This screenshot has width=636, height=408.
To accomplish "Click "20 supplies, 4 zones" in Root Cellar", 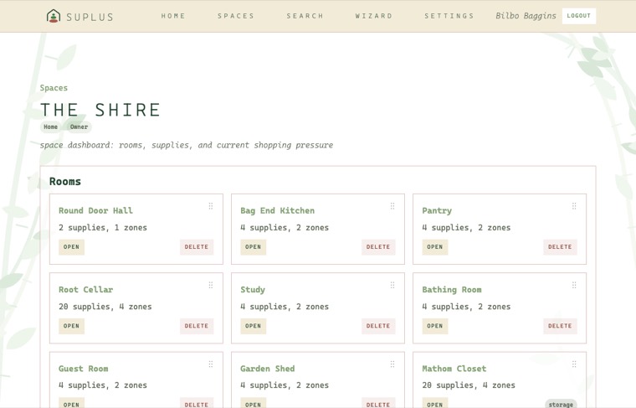I will (x=105, y=307).
